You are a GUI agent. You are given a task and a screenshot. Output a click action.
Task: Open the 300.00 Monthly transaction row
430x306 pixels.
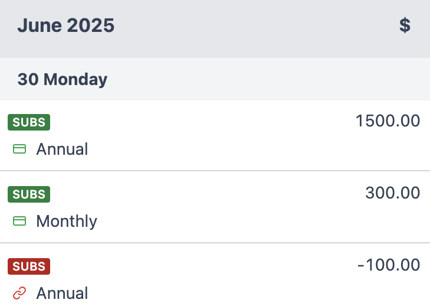215,208
